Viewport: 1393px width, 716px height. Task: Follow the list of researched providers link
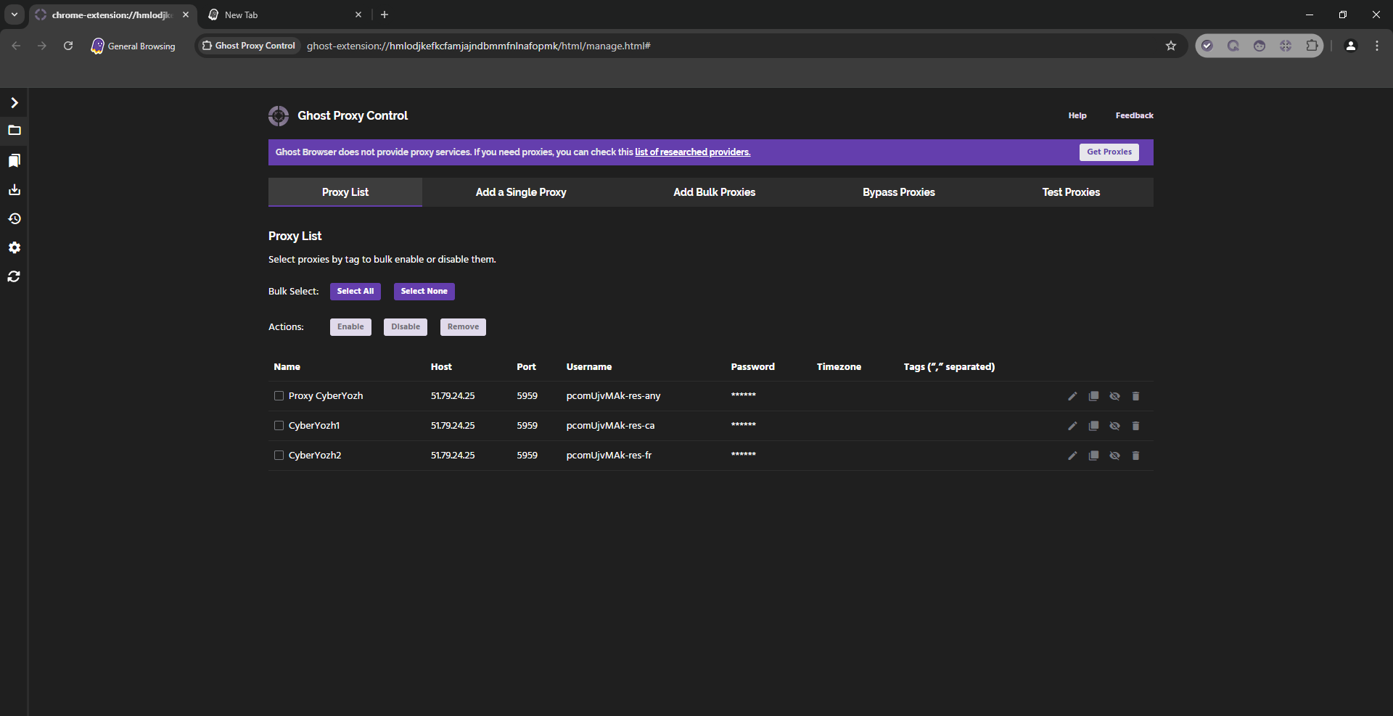[x=692, y=152]
